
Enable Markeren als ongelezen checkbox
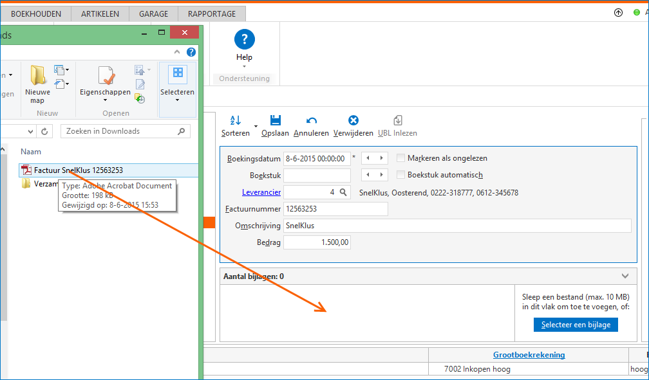click(400, 158)
